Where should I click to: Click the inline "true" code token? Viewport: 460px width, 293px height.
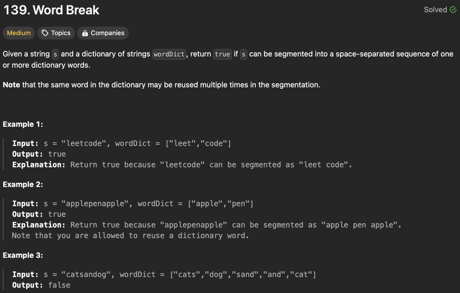(222, 54)
